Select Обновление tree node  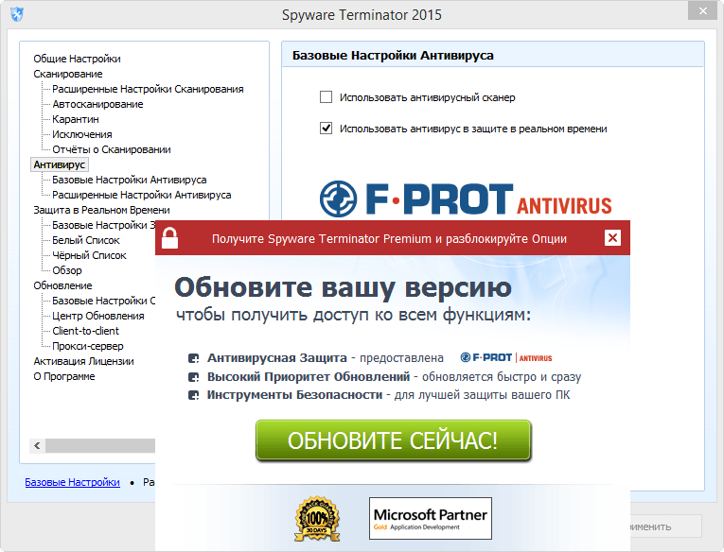[x=62, y=285]
